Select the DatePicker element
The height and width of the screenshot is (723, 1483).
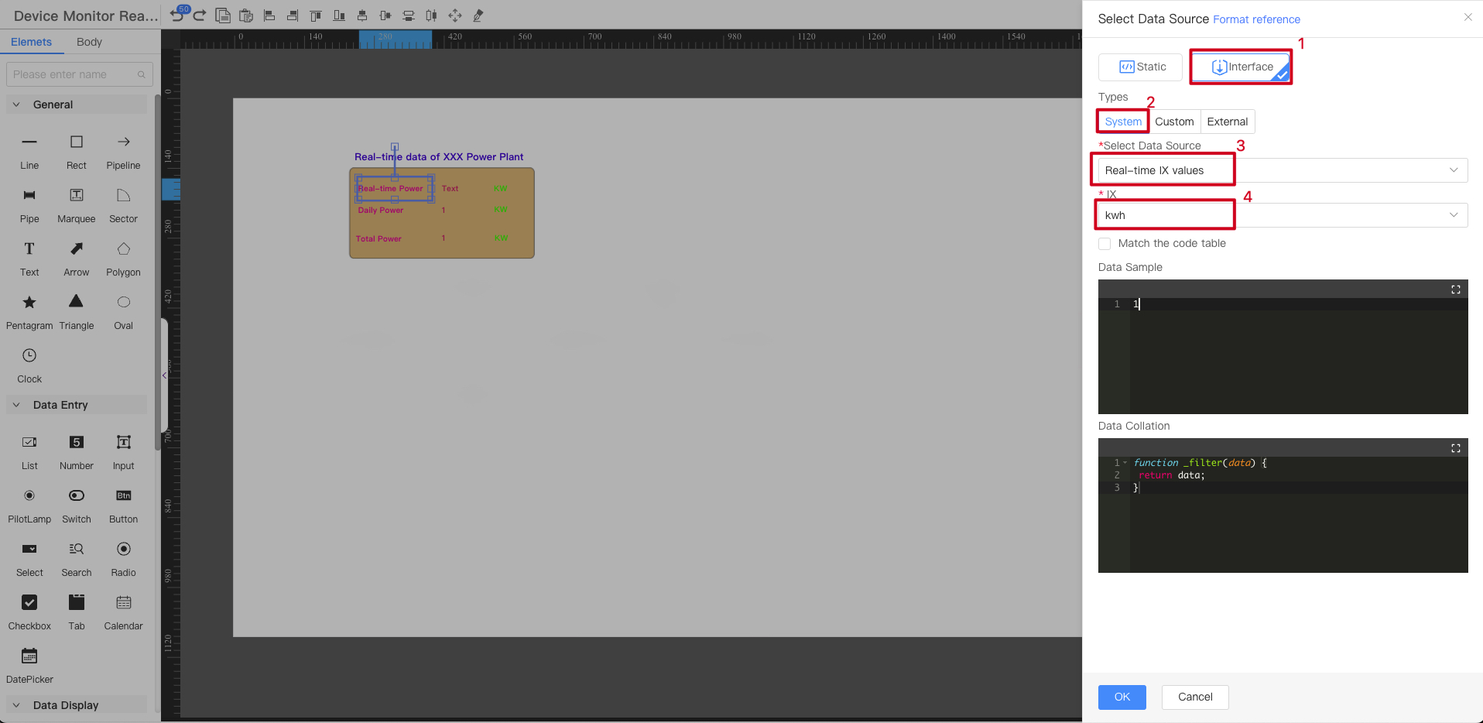pyautogui.click(x=29, y=664)
